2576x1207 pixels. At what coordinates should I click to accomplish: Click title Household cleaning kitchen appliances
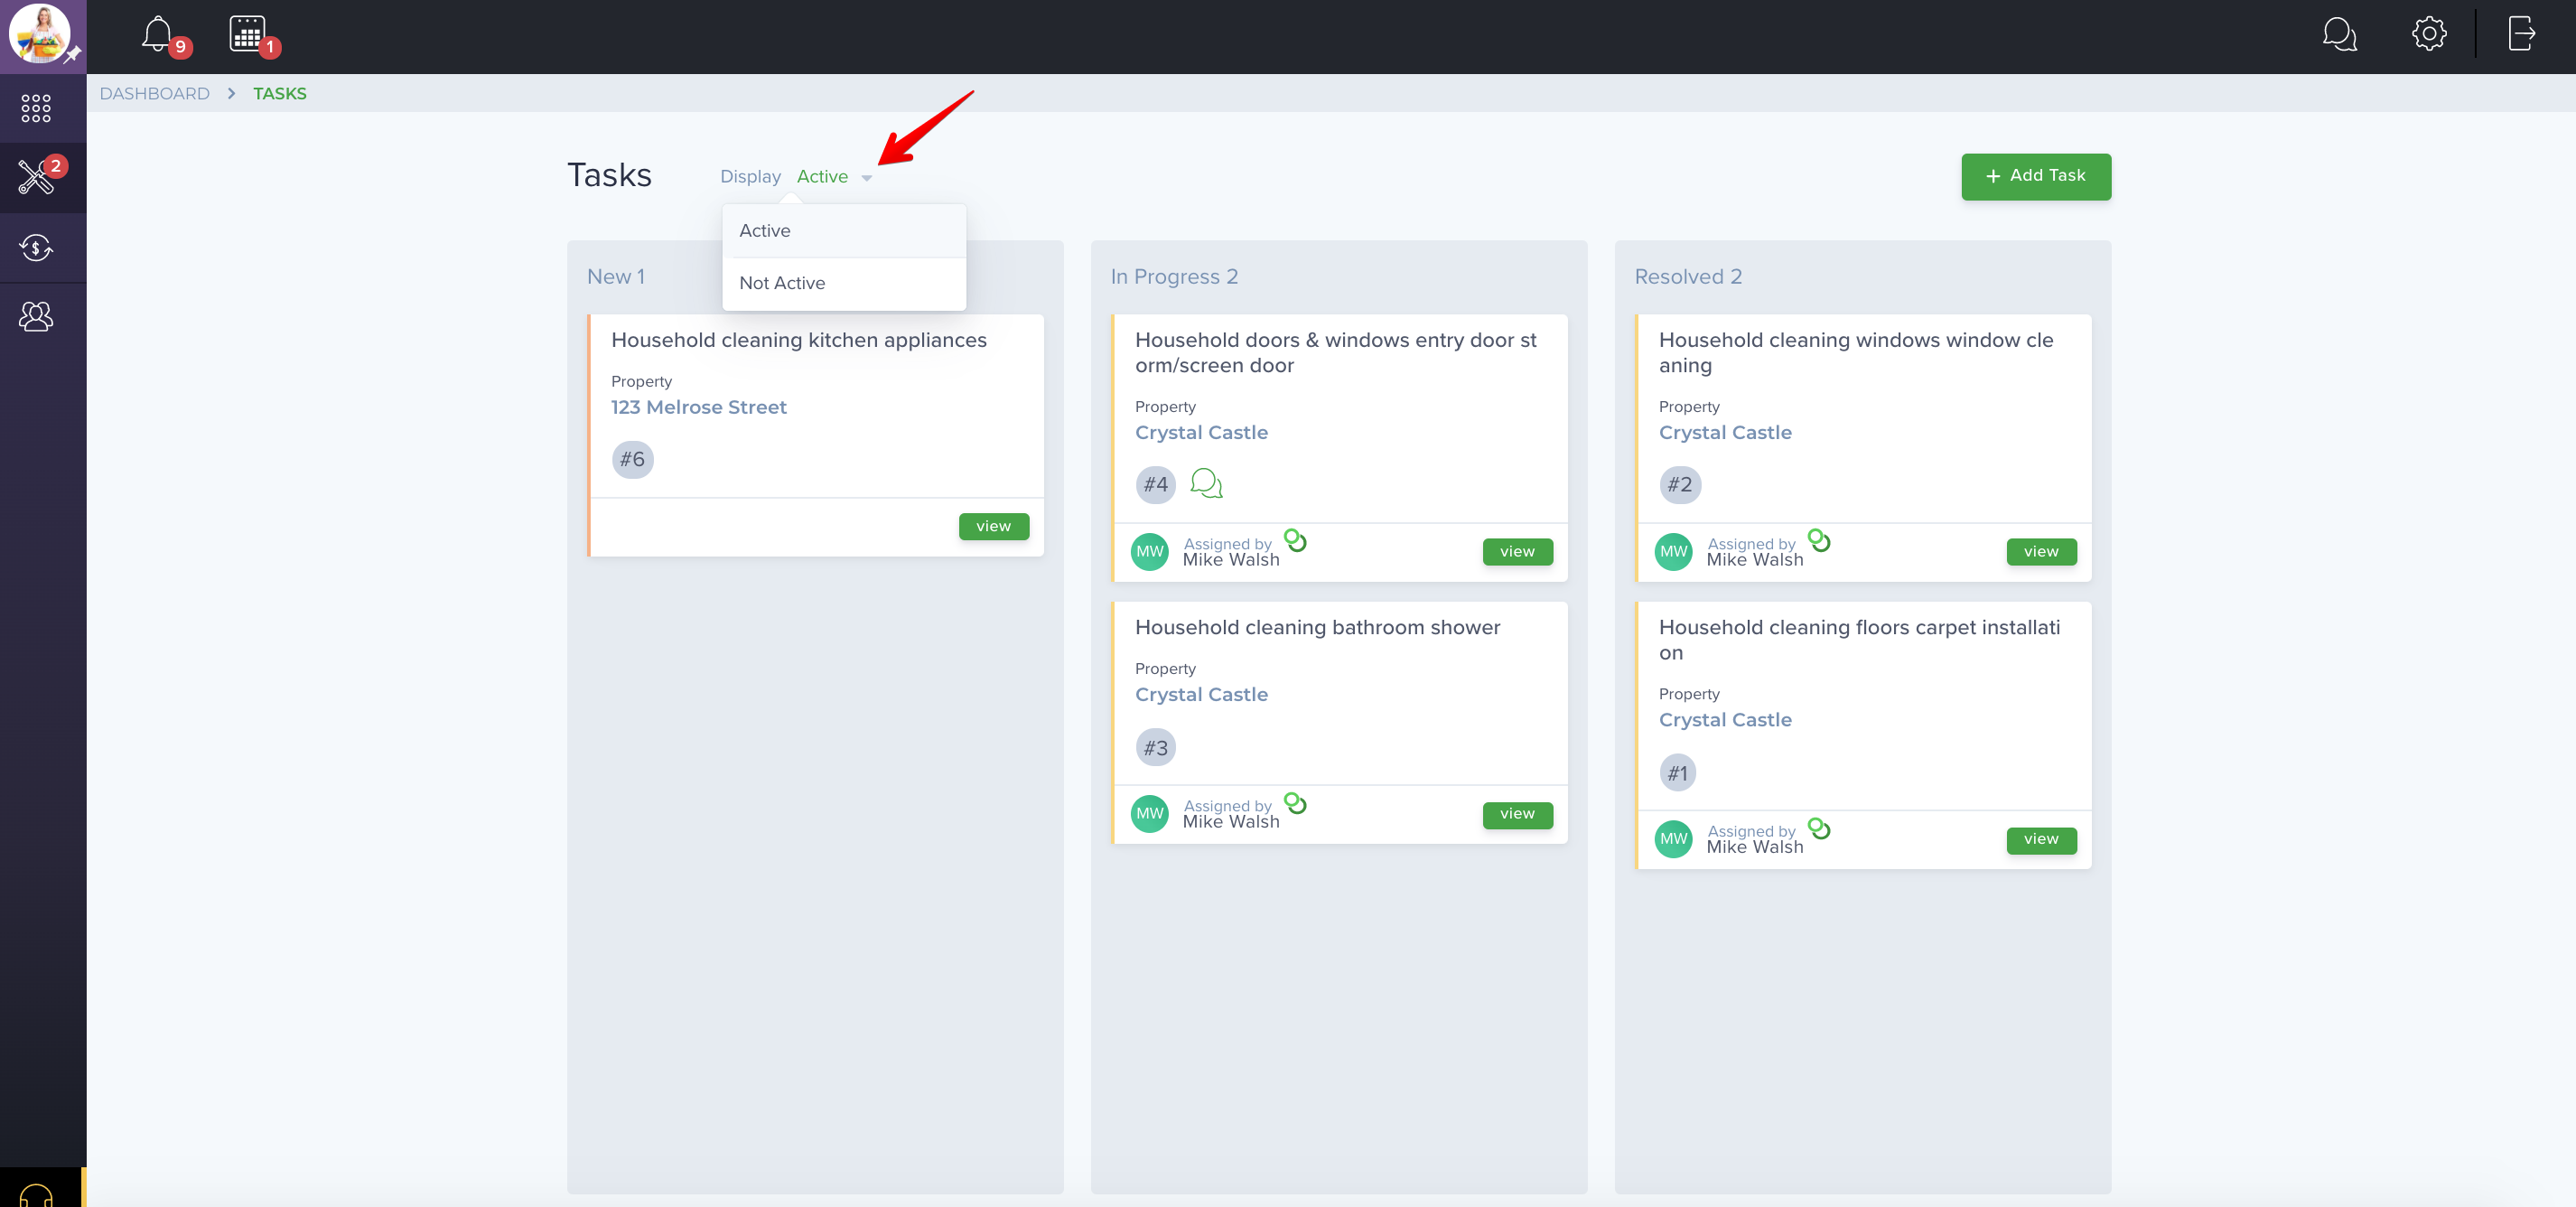798,340
